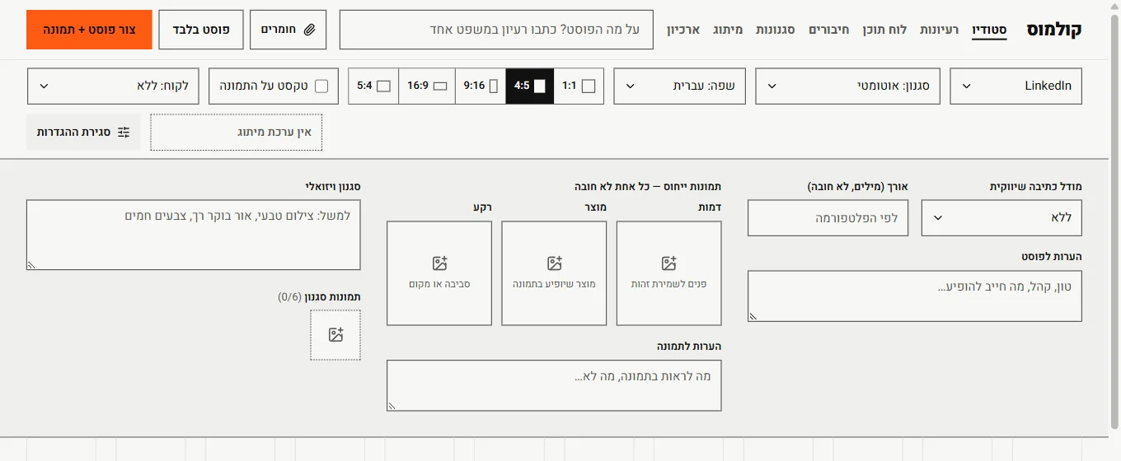Enable the טקסט על התמונה checkbox
The height and width of the screenshot is (461, 1121).
click(321, 86)
